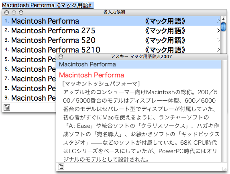230x174 pixels.
Task: Click definition line mentioning PowerPC時代
Action: click(140, 151)
